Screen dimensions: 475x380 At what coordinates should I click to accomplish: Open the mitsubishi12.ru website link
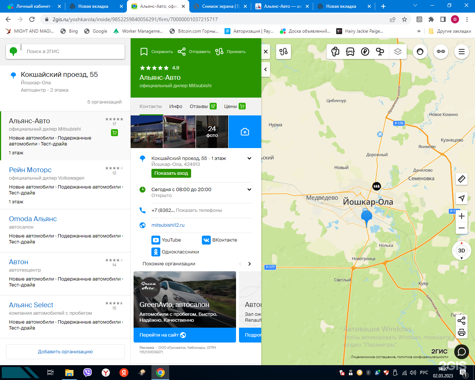pyautogui.click(x=168, y=225)
